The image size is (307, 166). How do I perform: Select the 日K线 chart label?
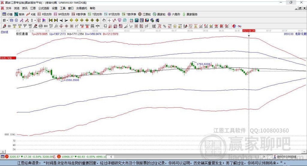coord(4,32)
